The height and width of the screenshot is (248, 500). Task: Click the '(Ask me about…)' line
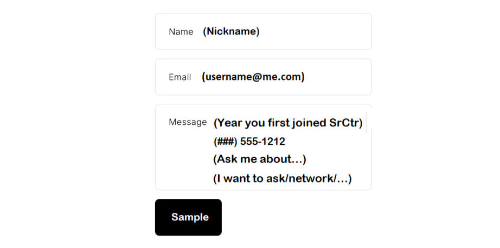(260, 159)
